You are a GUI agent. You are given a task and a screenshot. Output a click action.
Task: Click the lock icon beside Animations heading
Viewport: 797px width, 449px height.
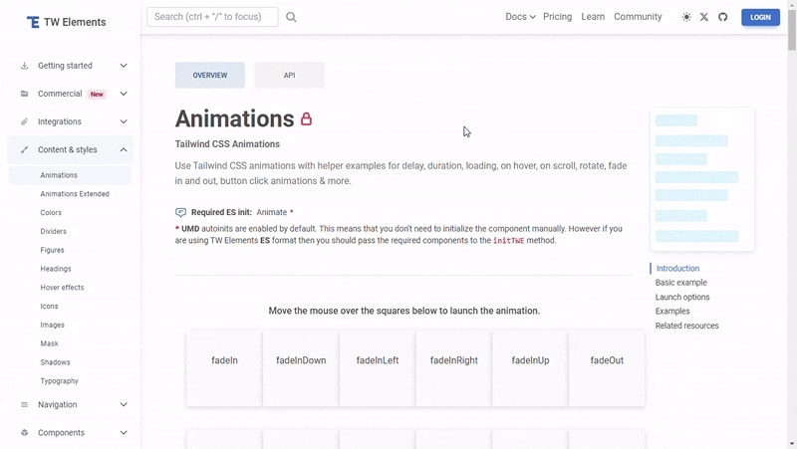point(306,119)
